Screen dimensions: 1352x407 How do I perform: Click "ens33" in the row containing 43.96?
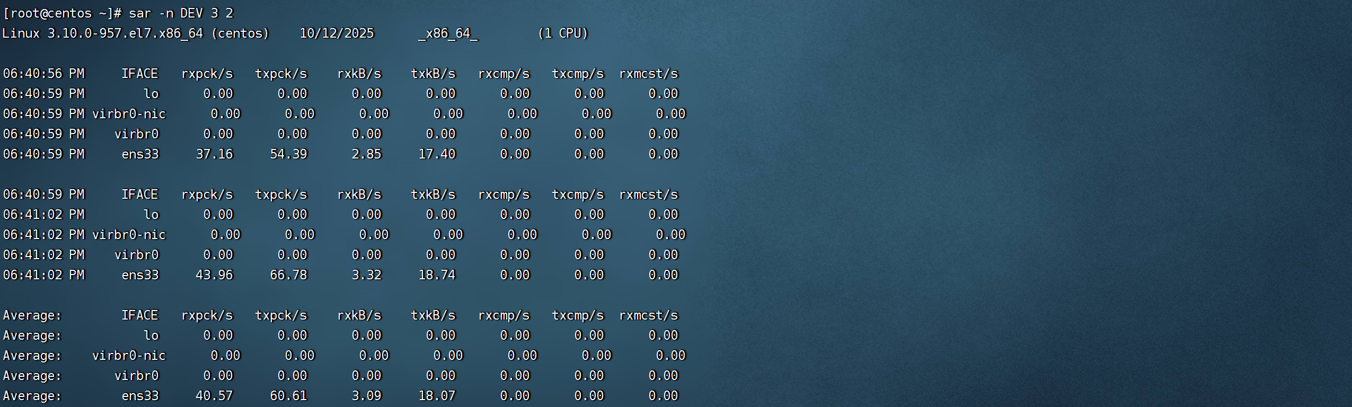[140, 275]
